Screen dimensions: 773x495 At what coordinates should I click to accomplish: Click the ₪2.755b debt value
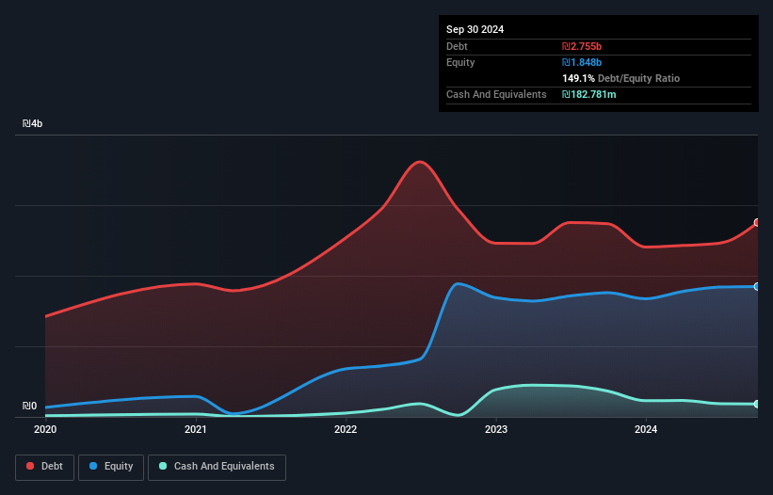582,46
